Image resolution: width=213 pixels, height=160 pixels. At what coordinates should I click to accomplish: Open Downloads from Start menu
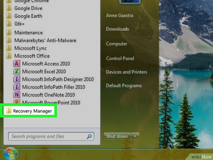click(118, 29)
